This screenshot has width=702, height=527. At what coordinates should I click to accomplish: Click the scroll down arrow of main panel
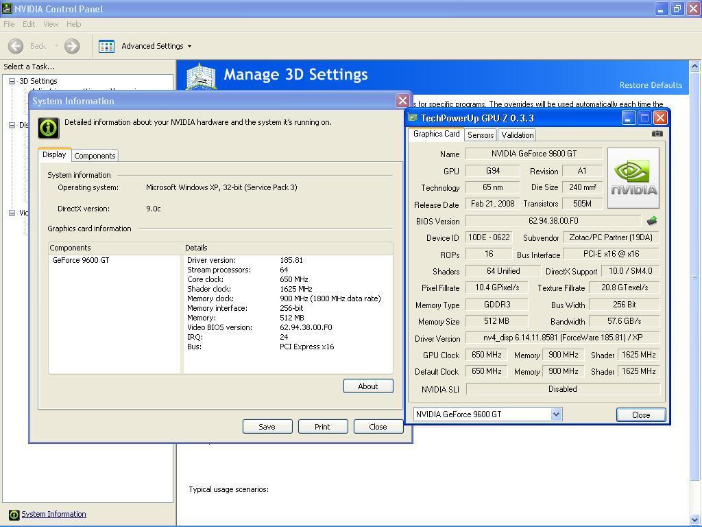pos(694,520)
